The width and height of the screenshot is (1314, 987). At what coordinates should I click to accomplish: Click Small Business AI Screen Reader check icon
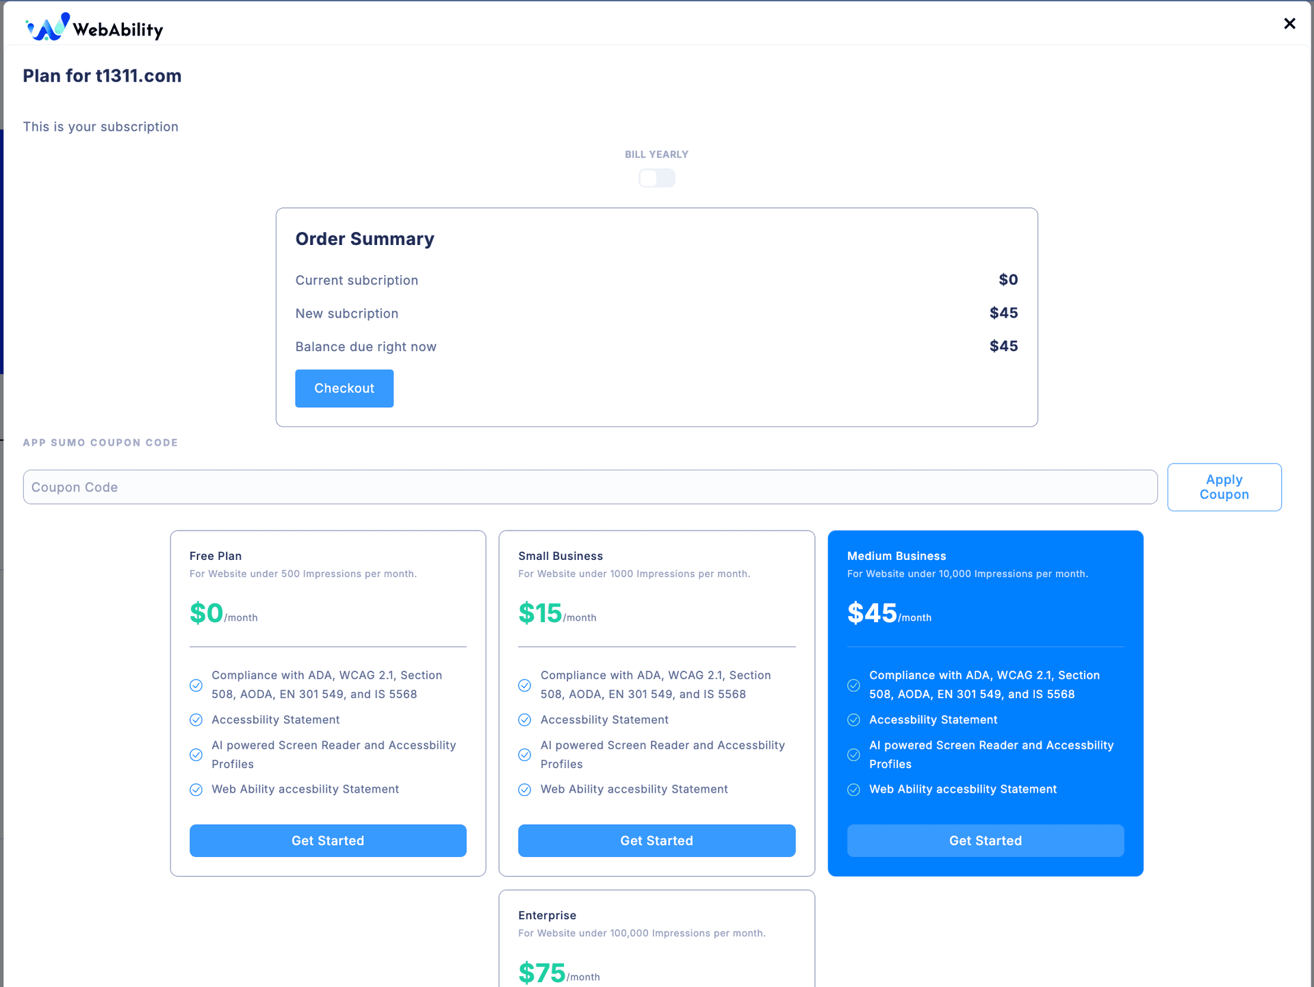click(x=525, y=755)
